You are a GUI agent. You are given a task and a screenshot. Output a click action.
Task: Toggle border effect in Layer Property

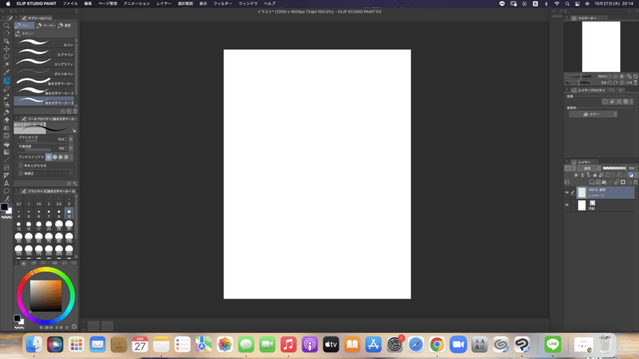(605, 102)
